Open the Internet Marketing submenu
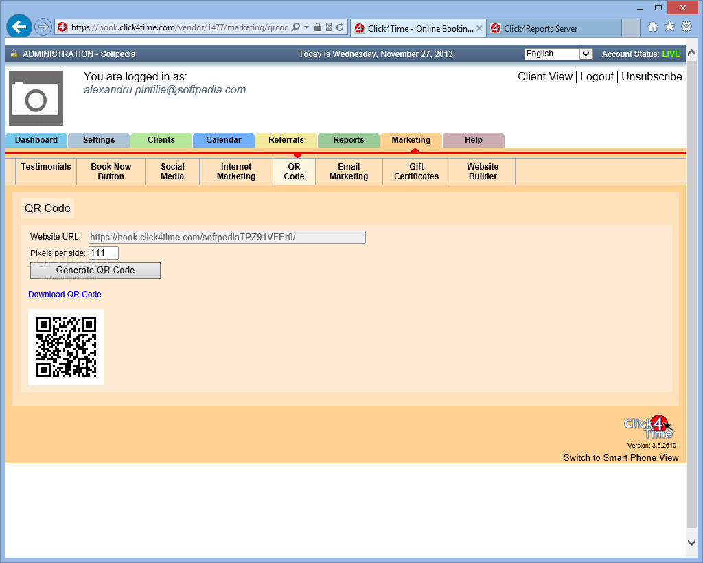Image resolution: width=703 pixels, height=563 pixels. (236, 171)
